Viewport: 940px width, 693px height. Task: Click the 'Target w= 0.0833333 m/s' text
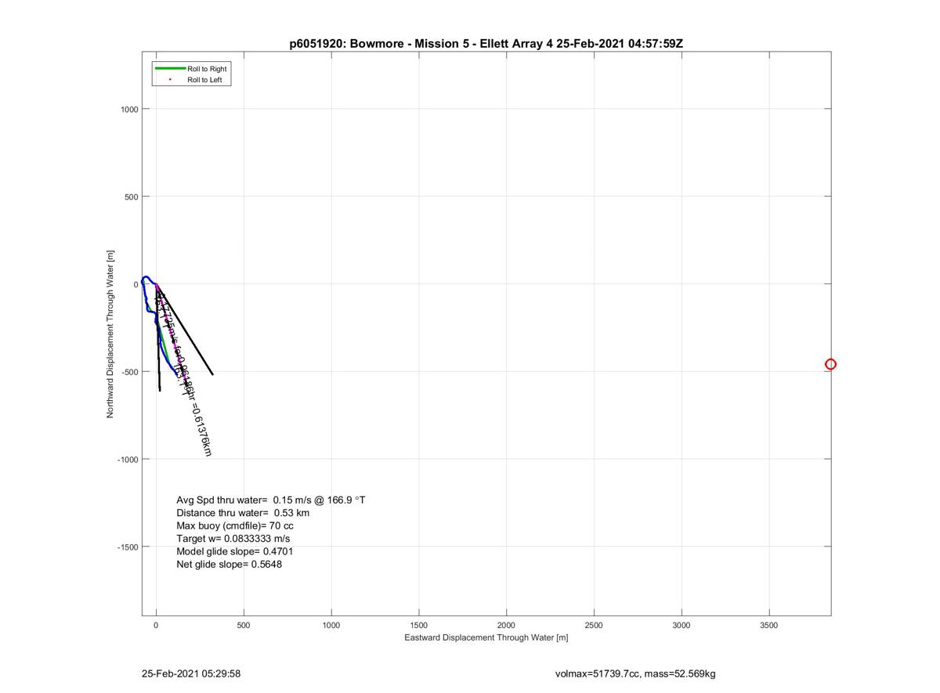click(233, 539)
